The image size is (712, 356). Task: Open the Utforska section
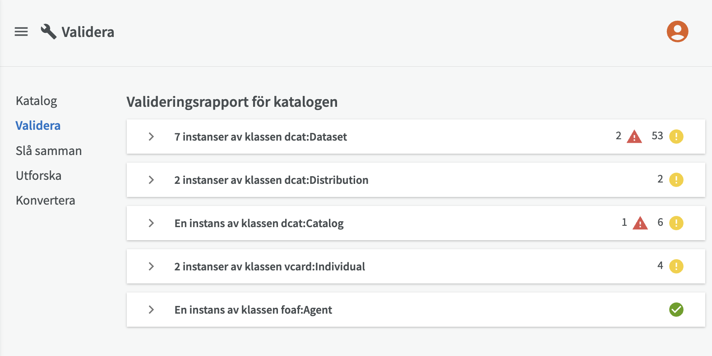(38, 175)
